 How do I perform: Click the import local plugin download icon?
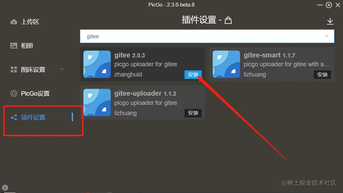click(x=330, y=21)
